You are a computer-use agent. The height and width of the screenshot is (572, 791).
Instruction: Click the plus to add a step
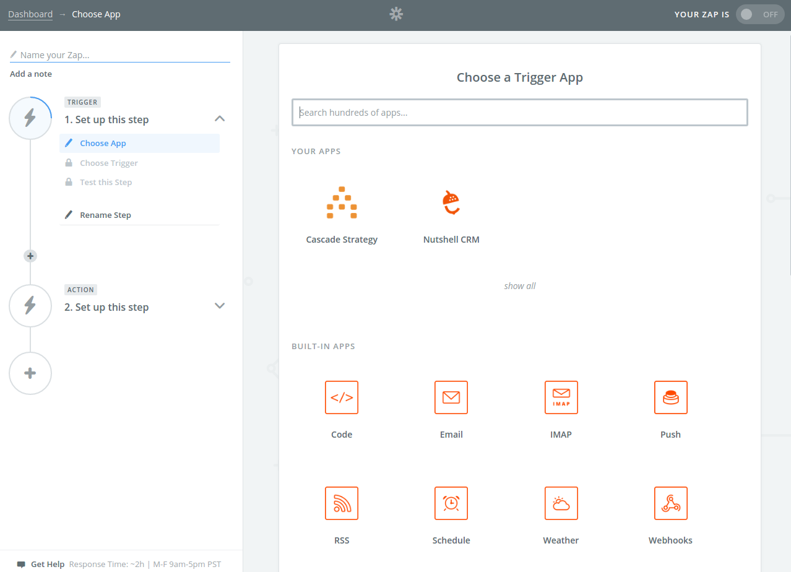[x=30, y=256]
